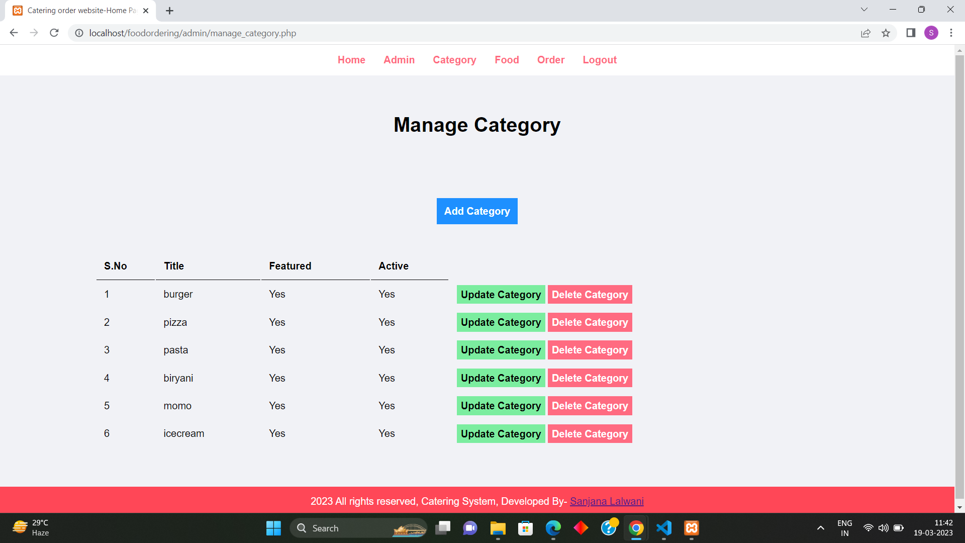This screenshot has width=965, height=543.
Task: Open Chrome's three-dot menu
Action: tap(951, 33)
